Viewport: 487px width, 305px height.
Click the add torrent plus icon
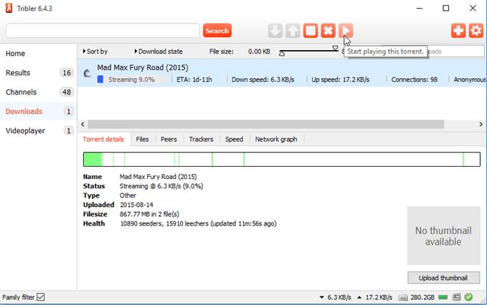tap(458, 31)
